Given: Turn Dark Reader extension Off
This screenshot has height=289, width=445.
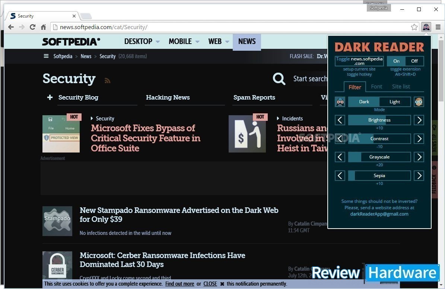Looking at the screenshot, I should click(x=414, y=61).
